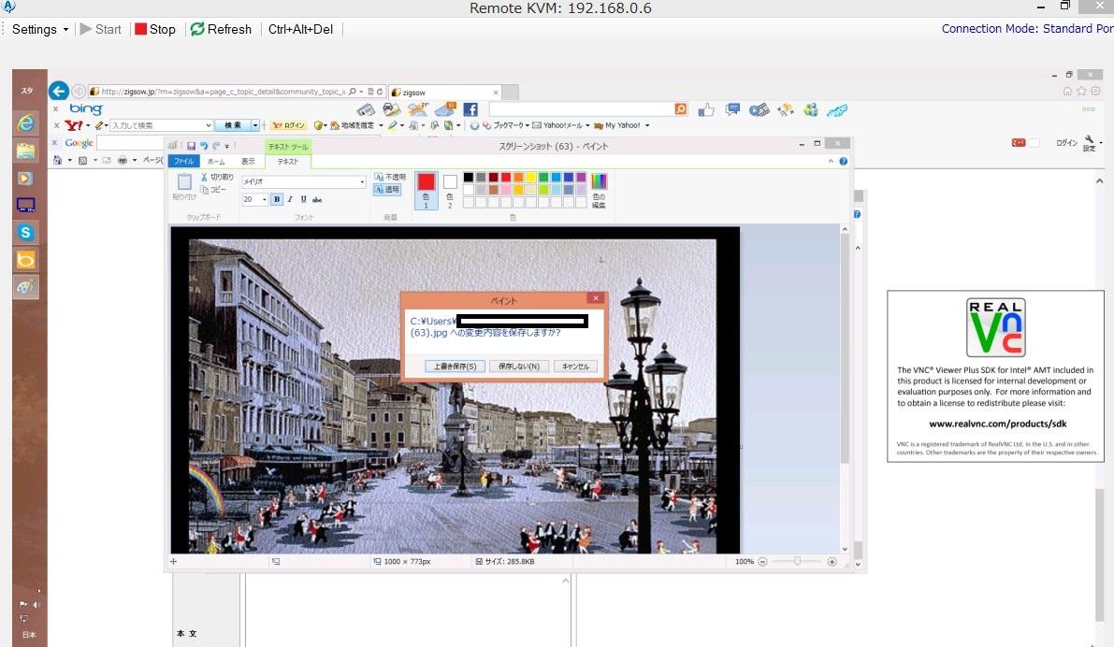Screen dimensions: 1114x647
Task: Click the weather icon in Bing toolbar
Action: tap(418, 109)
